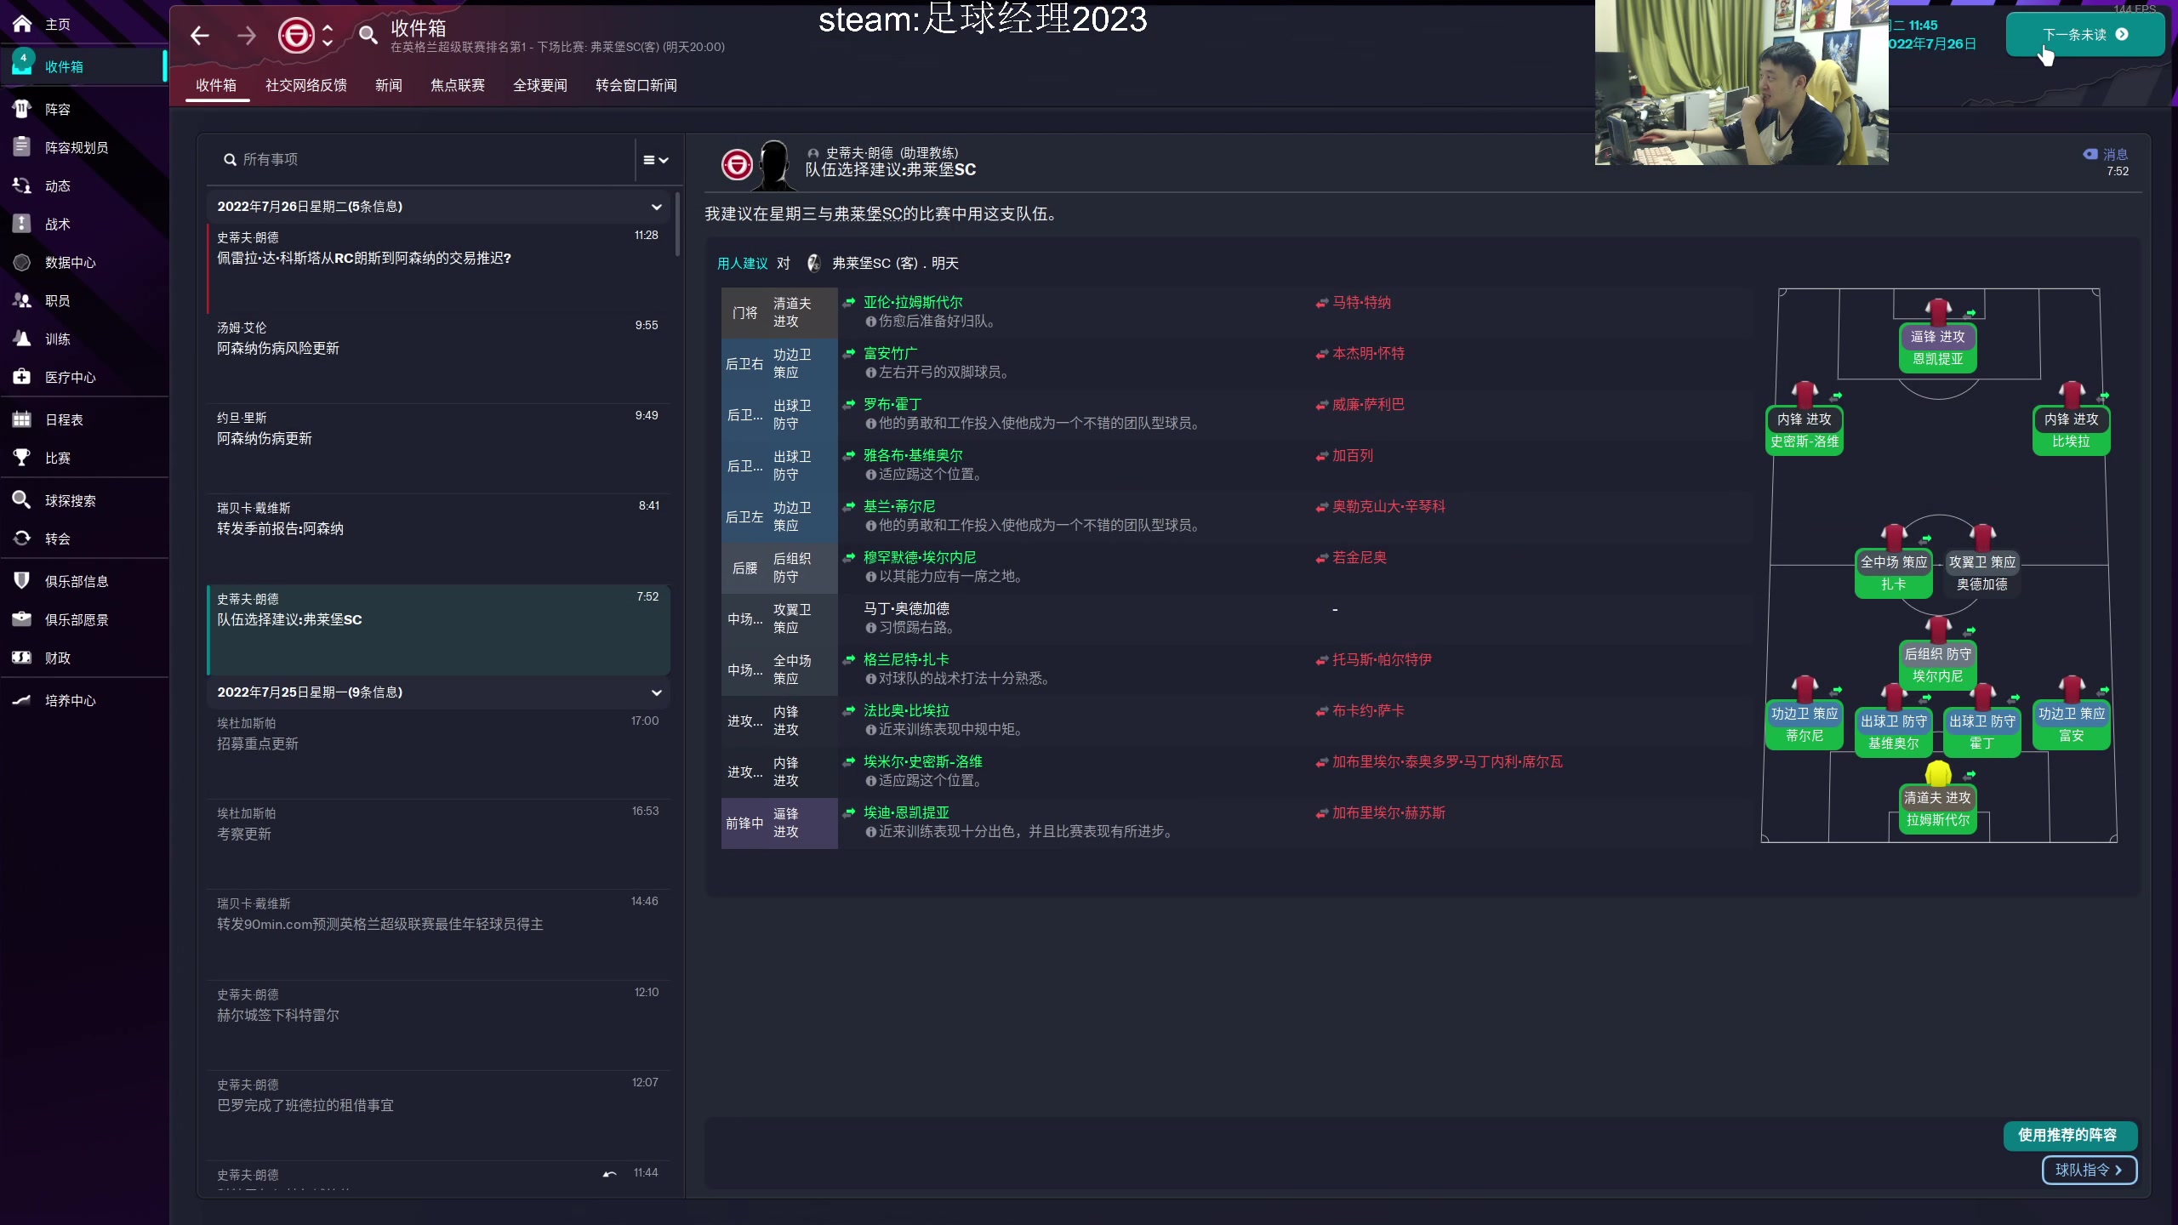Open 医疗中心 medical centre icon
Viewport: 2178px width, 1225px height.
[22, 377]
